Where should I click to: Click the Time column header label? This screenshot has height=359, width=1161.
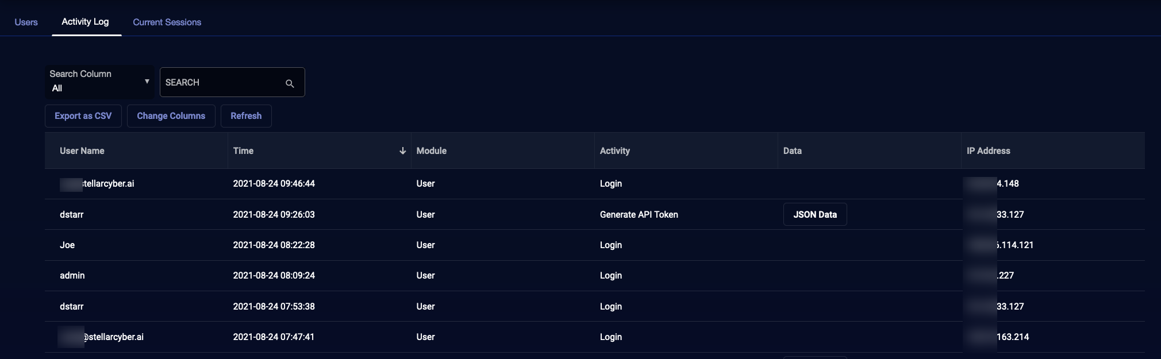pos(243,150)
